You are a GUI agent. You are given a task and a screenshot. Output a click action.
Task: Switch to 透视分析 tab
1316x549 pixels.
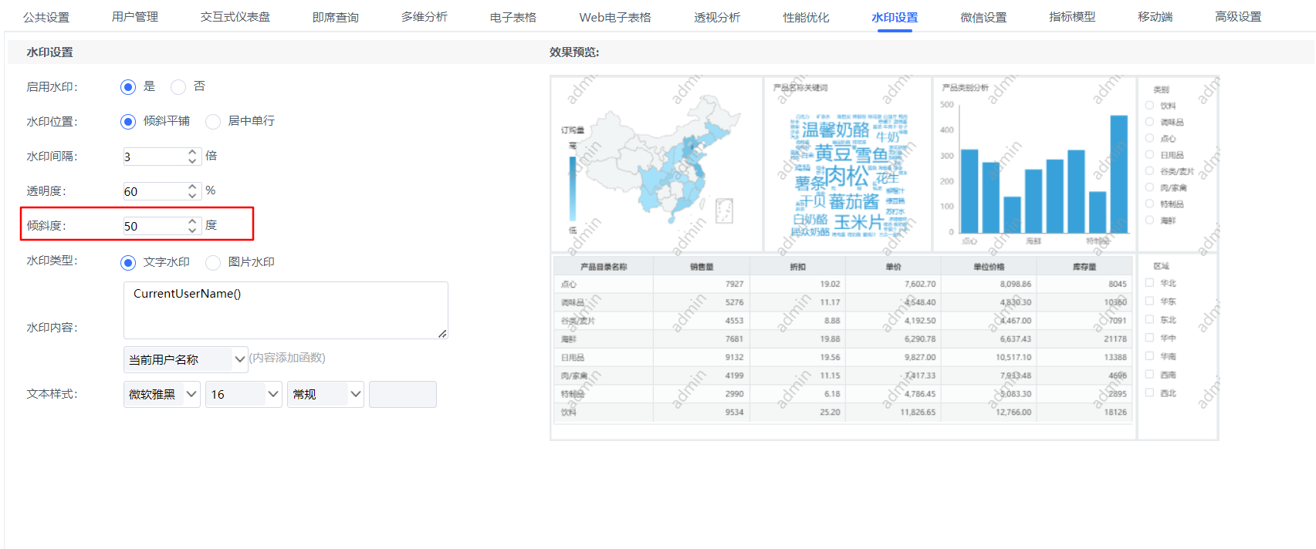click(x=717, y=17)
